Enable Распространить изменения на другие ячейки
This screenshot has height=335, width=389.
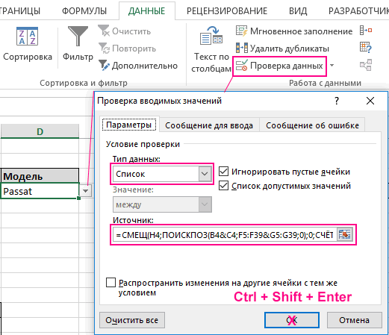(x=111, y=283)
